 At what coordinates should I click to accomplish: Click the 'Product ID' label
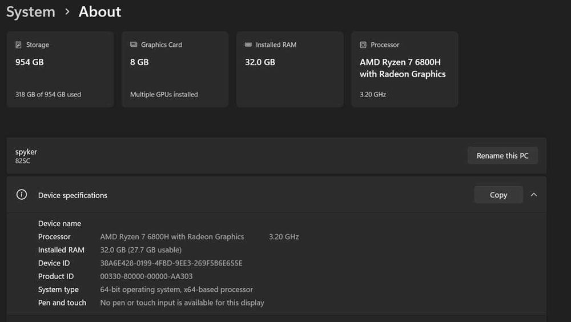pos(56,276)
